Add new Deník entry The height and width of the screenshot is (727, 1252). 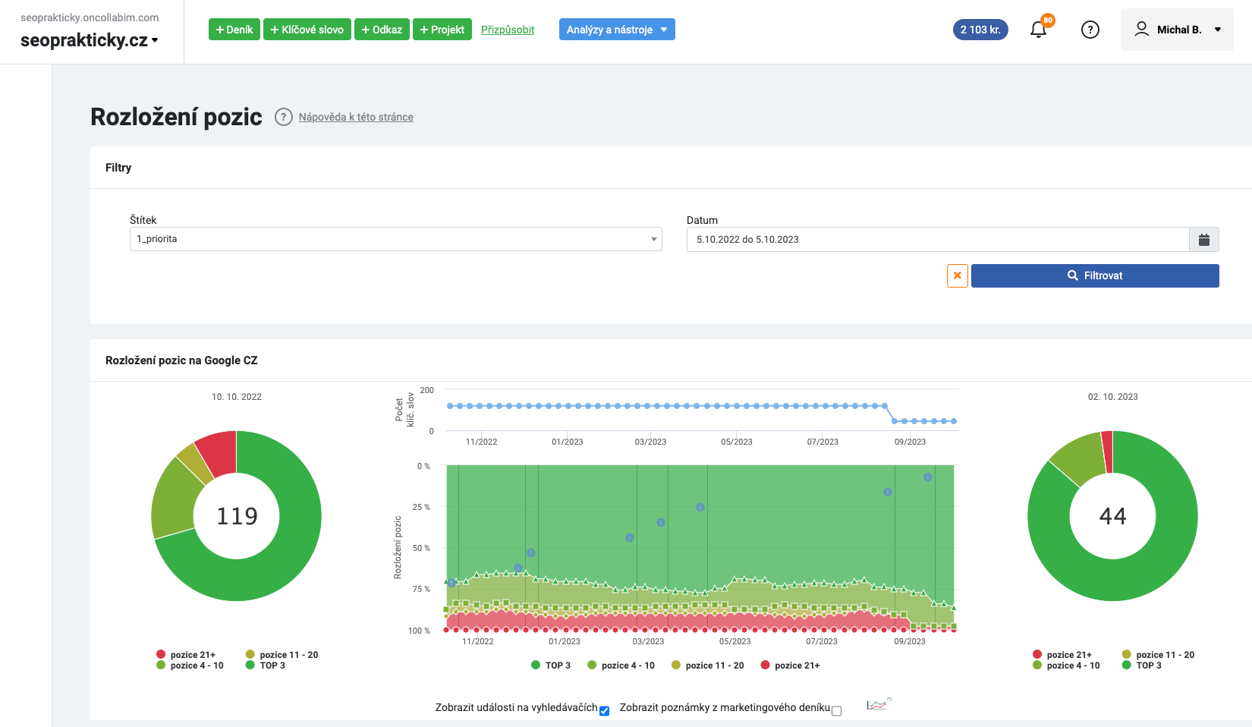234,30
